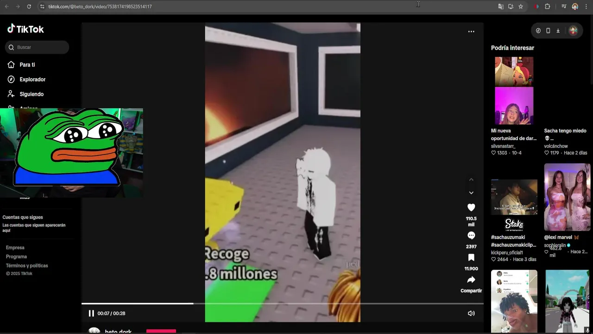
Task: Open Chrome media controls icon
Action: coord(564,6)
